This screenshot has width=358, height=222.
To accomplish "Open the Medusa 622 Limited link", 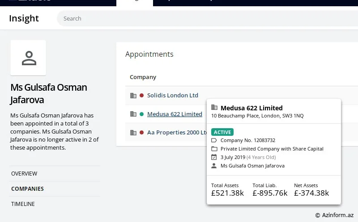I will pyautogui.click(x=175, y=114).
